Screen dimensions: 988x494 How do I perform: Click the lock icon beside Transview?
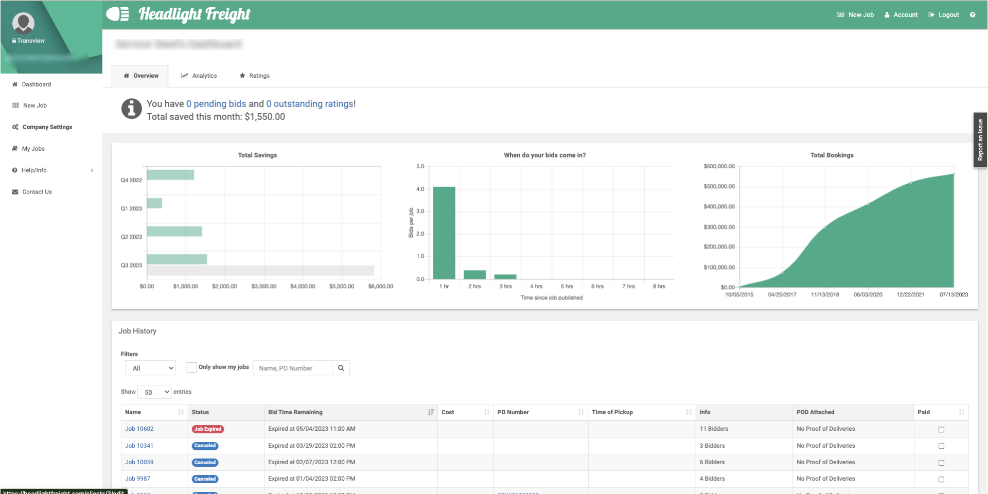pos(14,41)
